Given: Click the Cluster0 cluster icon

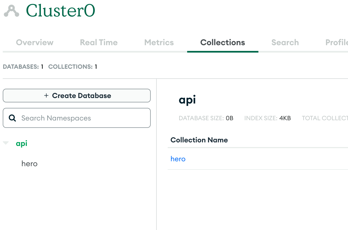Looking at the screenshot, I should (11, 11).
